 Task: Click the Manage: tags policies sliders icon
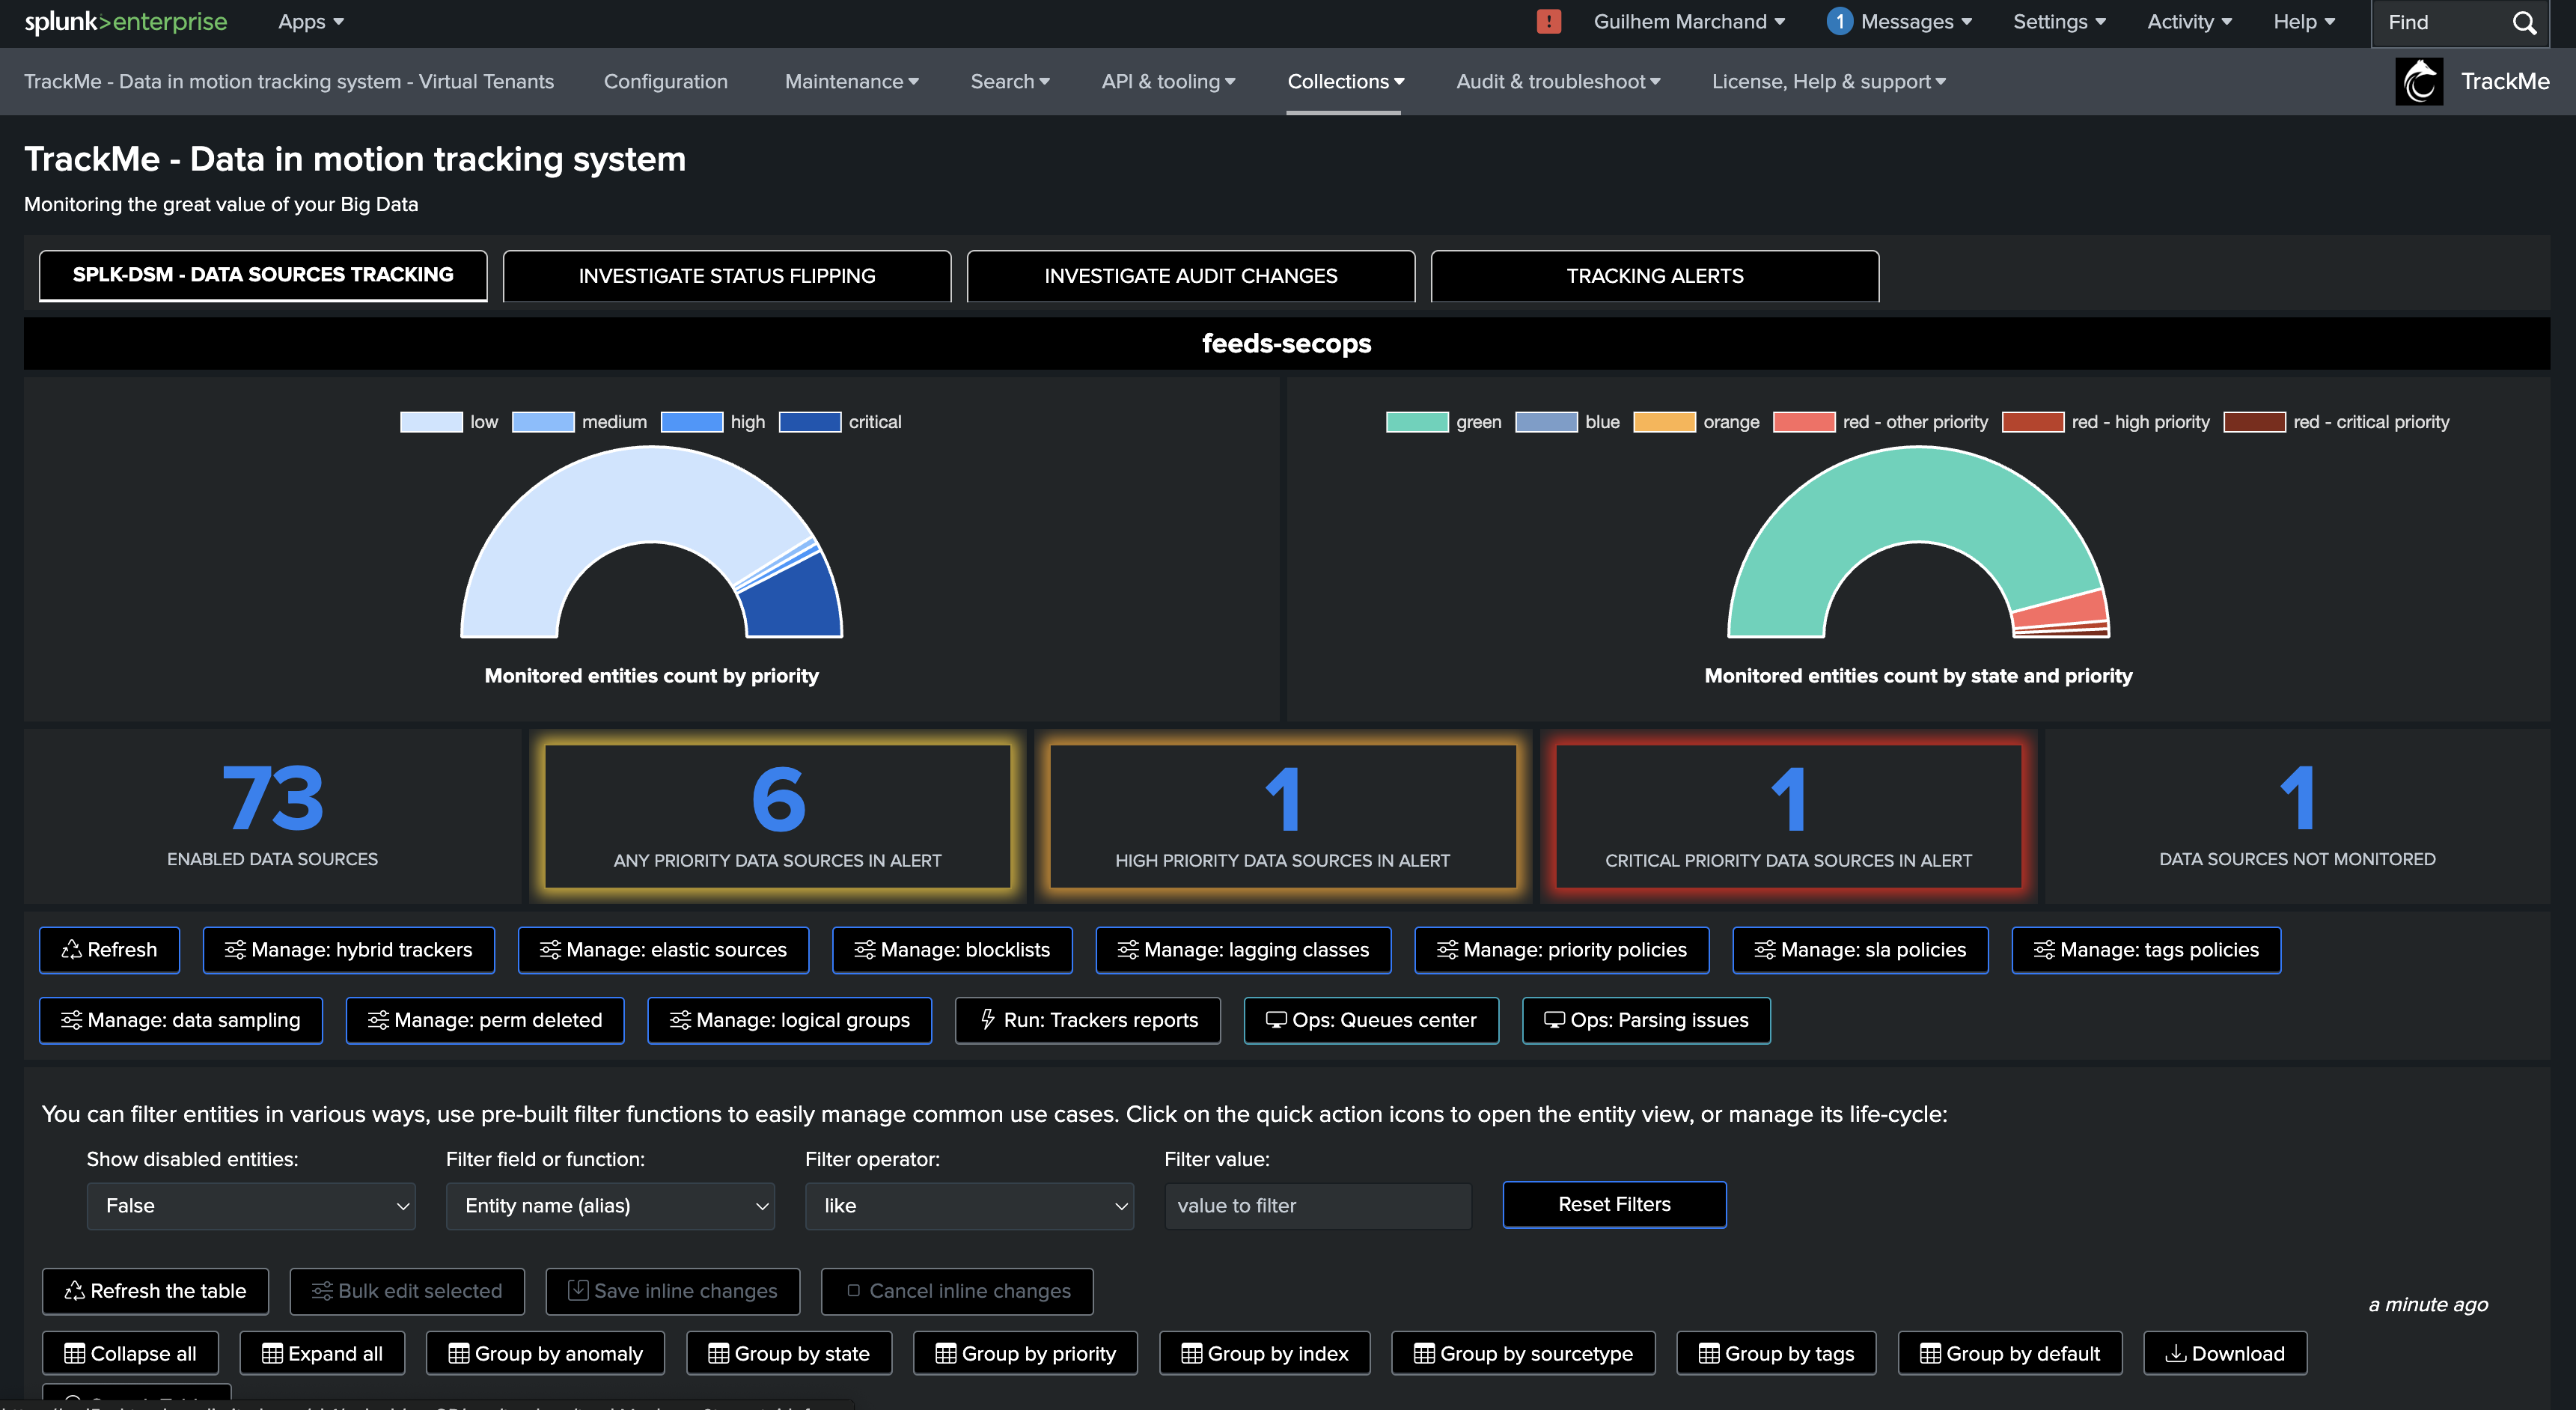coord(2044,949)
